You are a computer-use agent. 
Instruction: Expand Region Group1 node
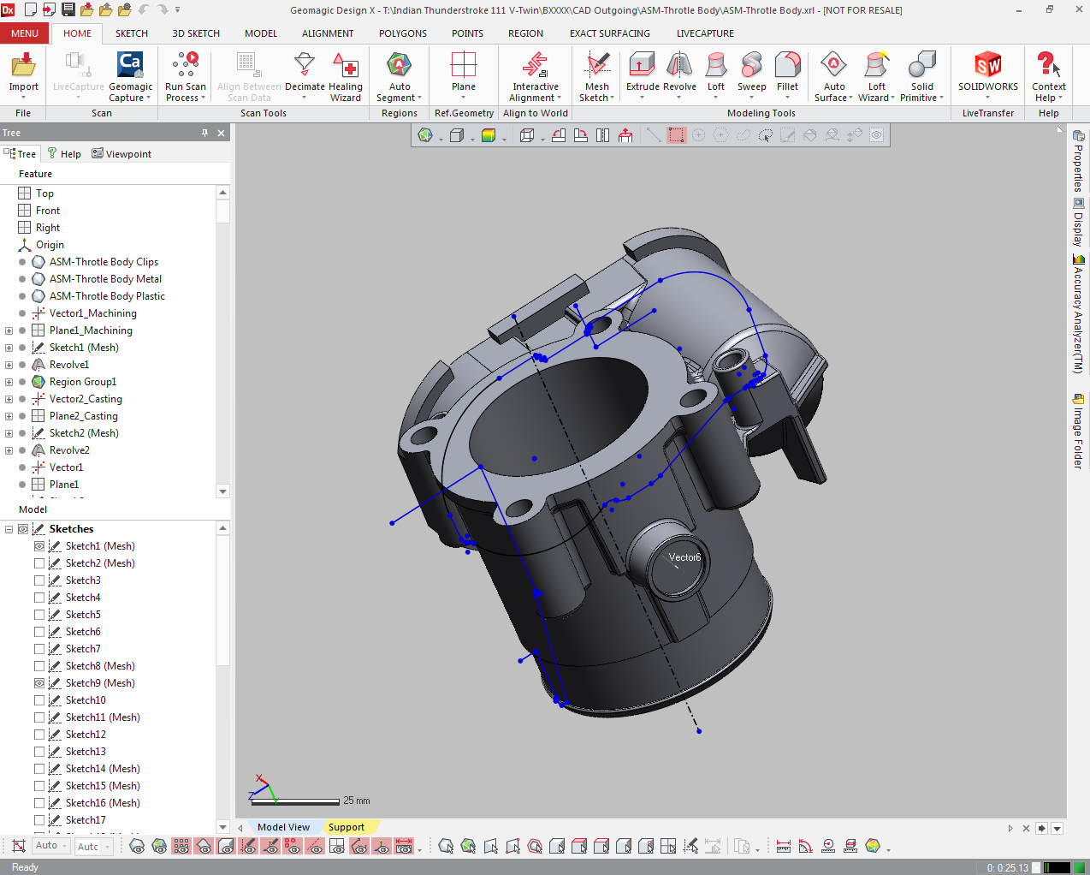pos(9,382)
